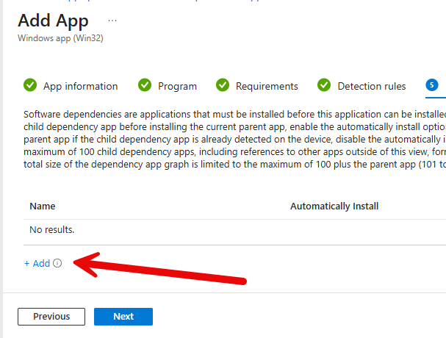
Task: Click the Windows app (Win32) subtitle
Action: point(60,38)
